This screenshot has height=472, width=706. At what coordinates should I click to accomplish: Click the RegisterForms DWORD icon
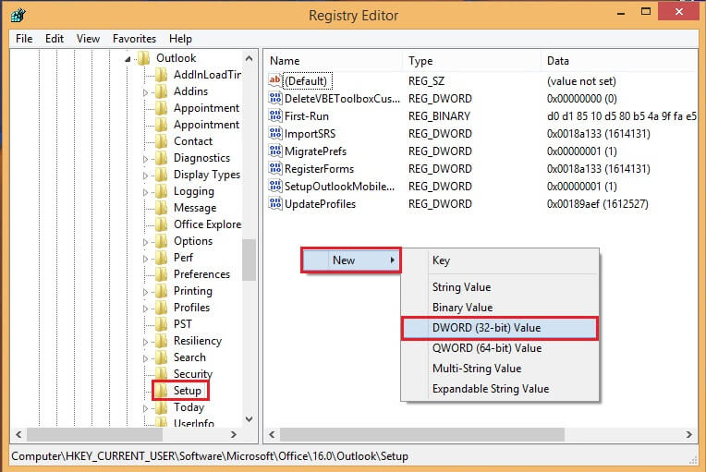tap(275, 169)
